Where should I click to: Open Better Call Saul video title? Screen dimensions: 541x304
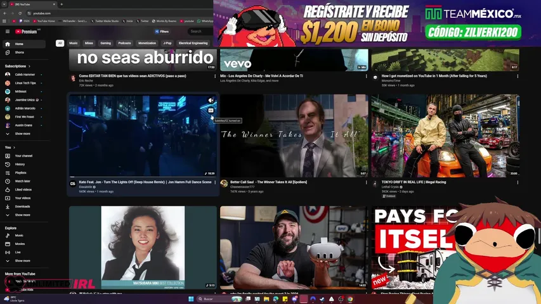click(x=268, y=182)
